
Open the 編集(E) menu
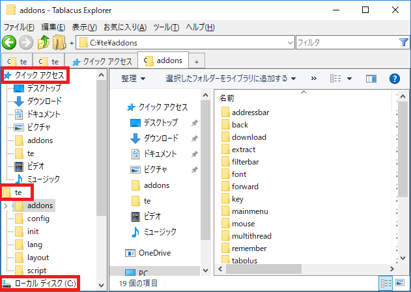click(x=53, y=27)
